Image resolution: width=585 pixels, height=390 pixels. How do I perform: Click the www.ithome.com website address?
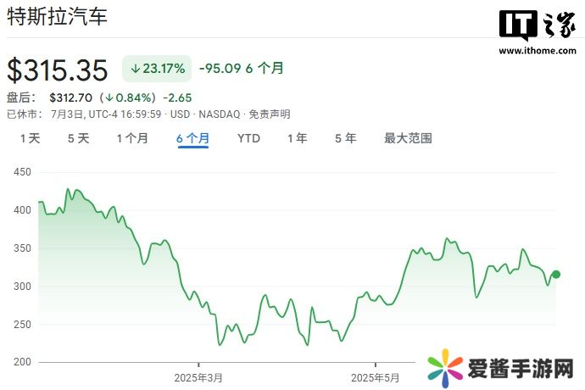[x=538, y=51]
